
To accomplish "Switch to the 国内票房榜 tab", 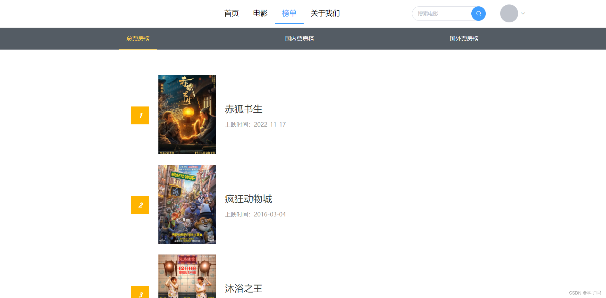I will (299, 39).
